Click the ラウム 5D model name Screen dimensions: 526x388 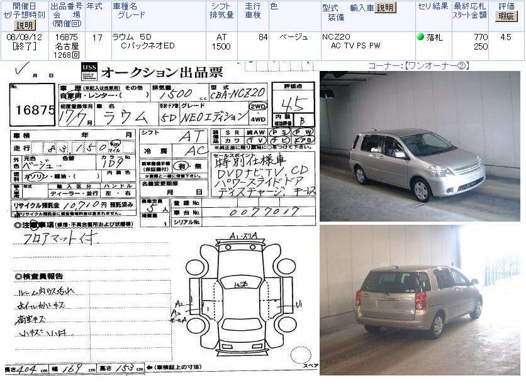coord(132,37)
